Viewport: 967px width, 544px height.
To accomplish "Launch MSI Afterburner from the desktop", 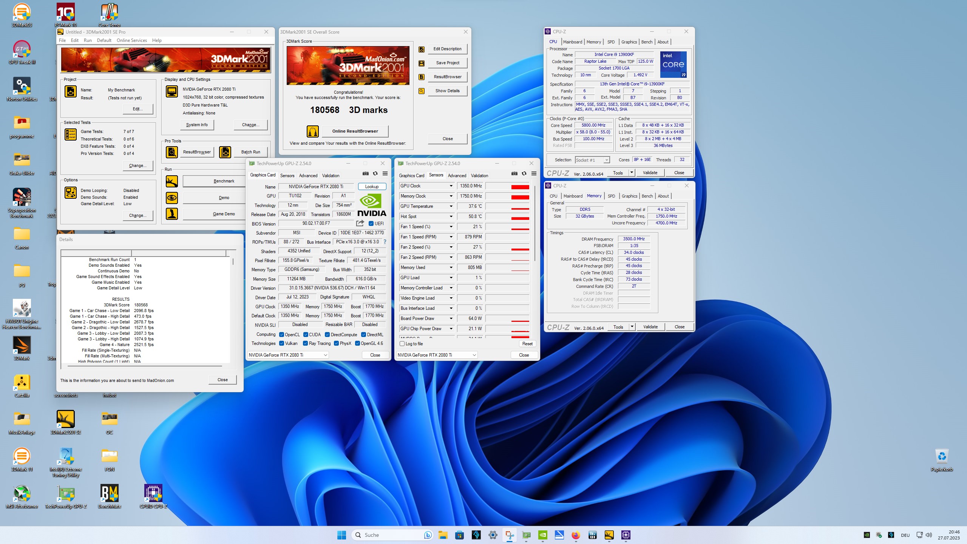I will [22, 496].
